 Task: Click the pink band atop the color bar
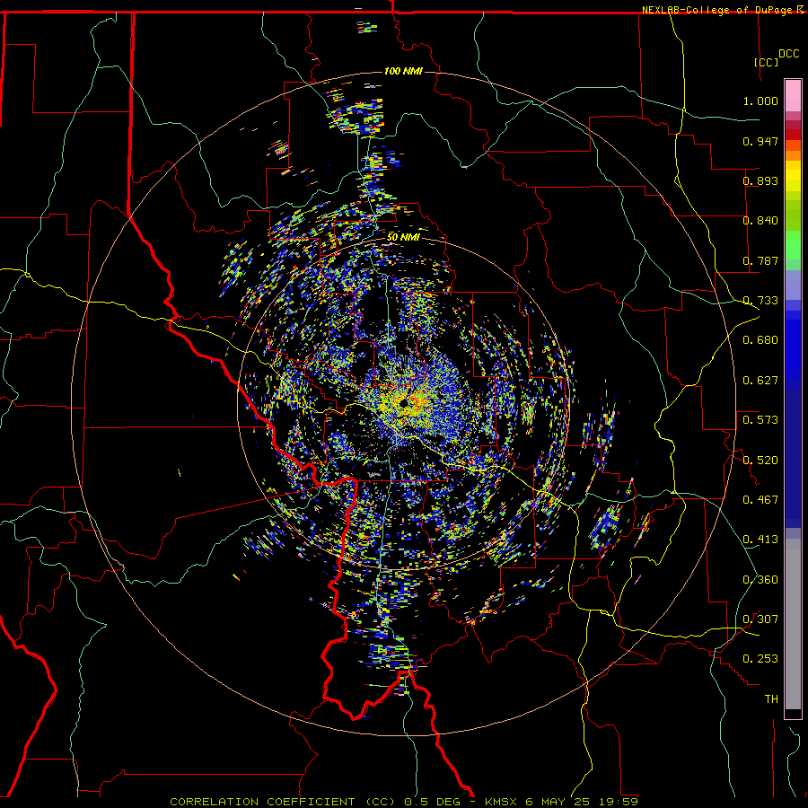[x=793, y=96]
